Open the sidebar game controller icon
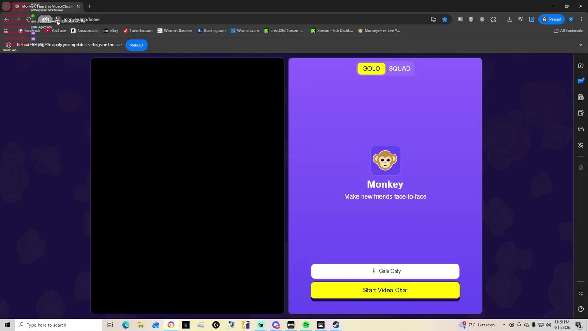 point(581,129)
